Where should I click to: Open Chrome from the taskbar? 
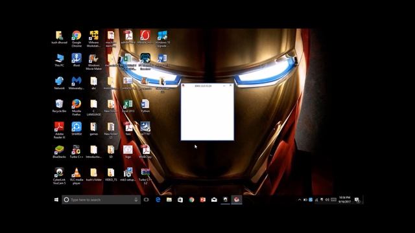pos(192,200)
